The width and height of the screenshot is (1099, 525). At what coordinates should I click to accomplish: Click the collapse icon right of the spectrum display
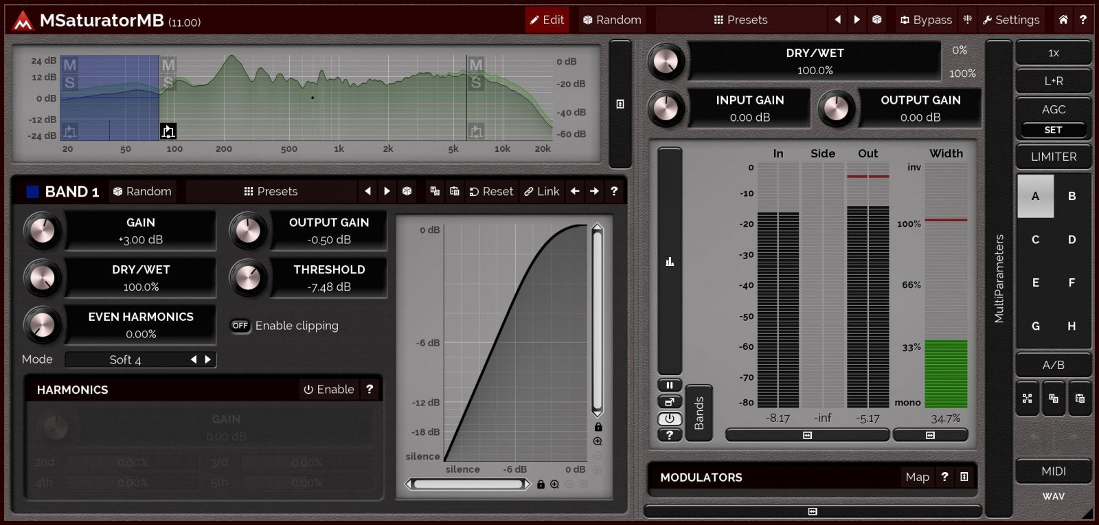pyautogui.click(x=620, y=104)
